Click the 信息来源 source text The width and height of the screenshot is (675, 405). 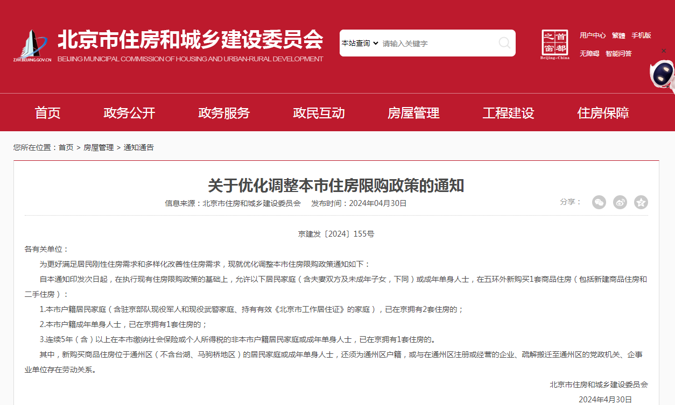pyautogui.click(x=233, y=203)
